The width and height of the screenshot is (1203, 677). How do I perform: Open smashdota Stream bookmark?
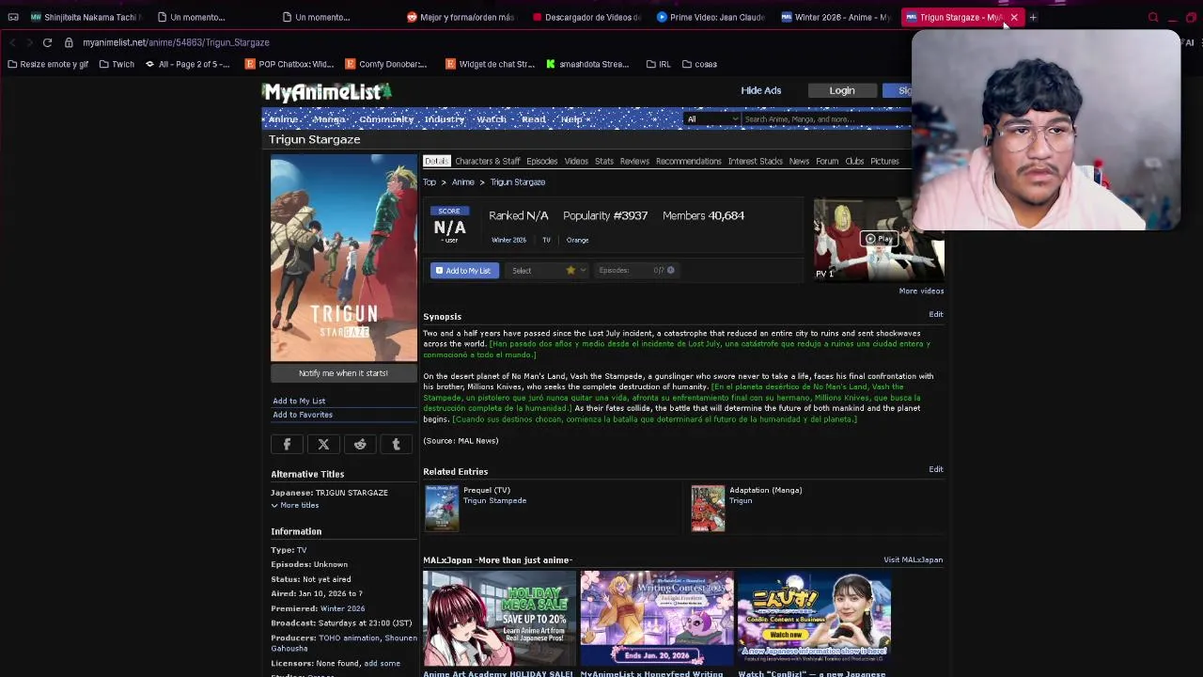[x=587, y=64]
